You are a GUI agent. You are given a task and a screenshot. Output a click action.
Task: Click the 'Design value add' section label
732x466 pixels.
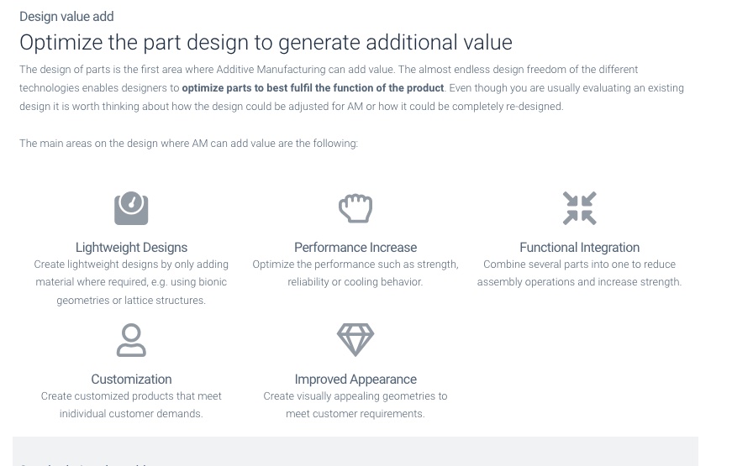point(66,17)
